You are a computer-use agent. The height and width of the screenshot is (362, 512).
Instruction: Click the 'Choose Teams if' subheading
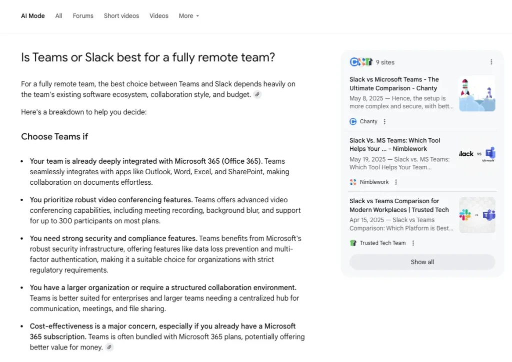(54, 137)
